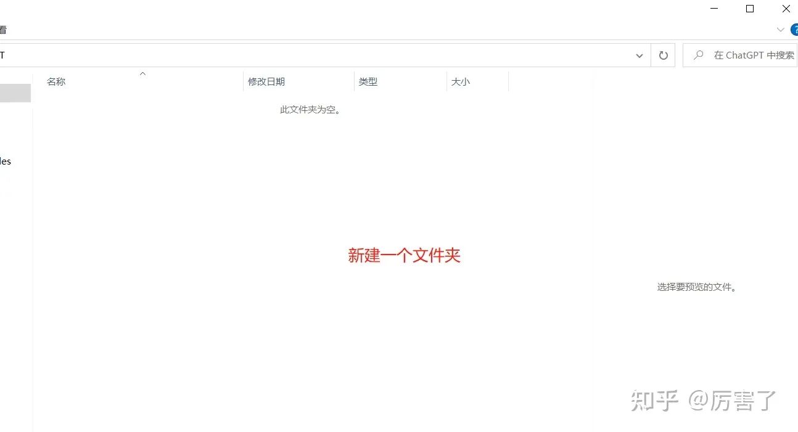Close the File Explorer window
The height and width of the screenshot is (432, 798).
(786, 9)
